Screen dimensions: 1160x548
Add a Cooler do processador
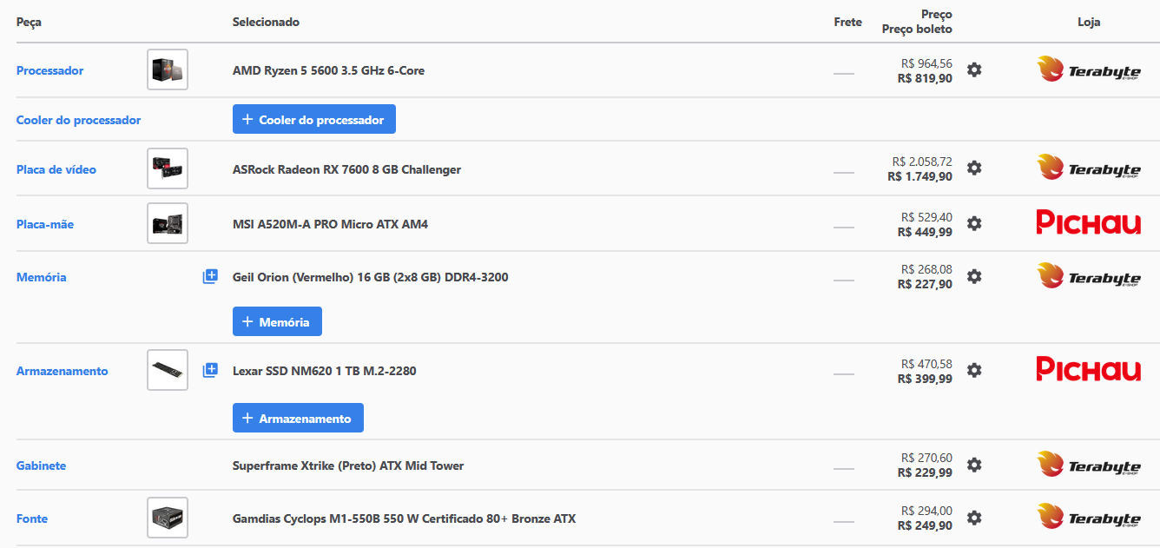314,120
